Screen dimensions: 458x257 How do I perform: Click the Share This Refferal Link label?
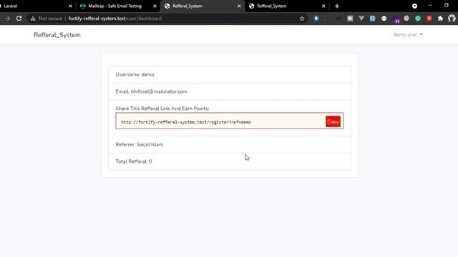(x=162, y=109)
